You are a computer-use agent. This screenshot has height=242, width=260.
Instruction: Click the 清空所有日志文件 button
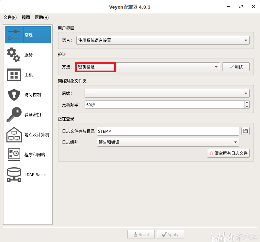[228, 153]
